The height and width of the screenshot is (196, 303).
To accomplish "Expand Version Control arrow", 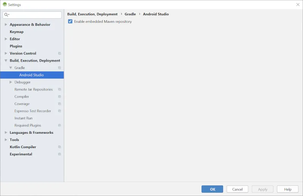I will 6,53.
